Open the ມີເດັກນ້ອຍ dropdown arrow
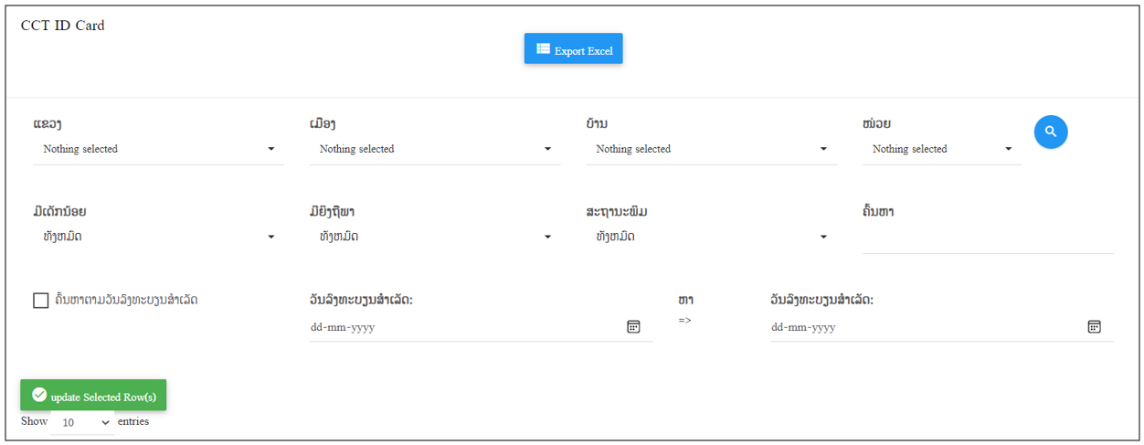This screenshot has height=445, width=1144. 271,237
